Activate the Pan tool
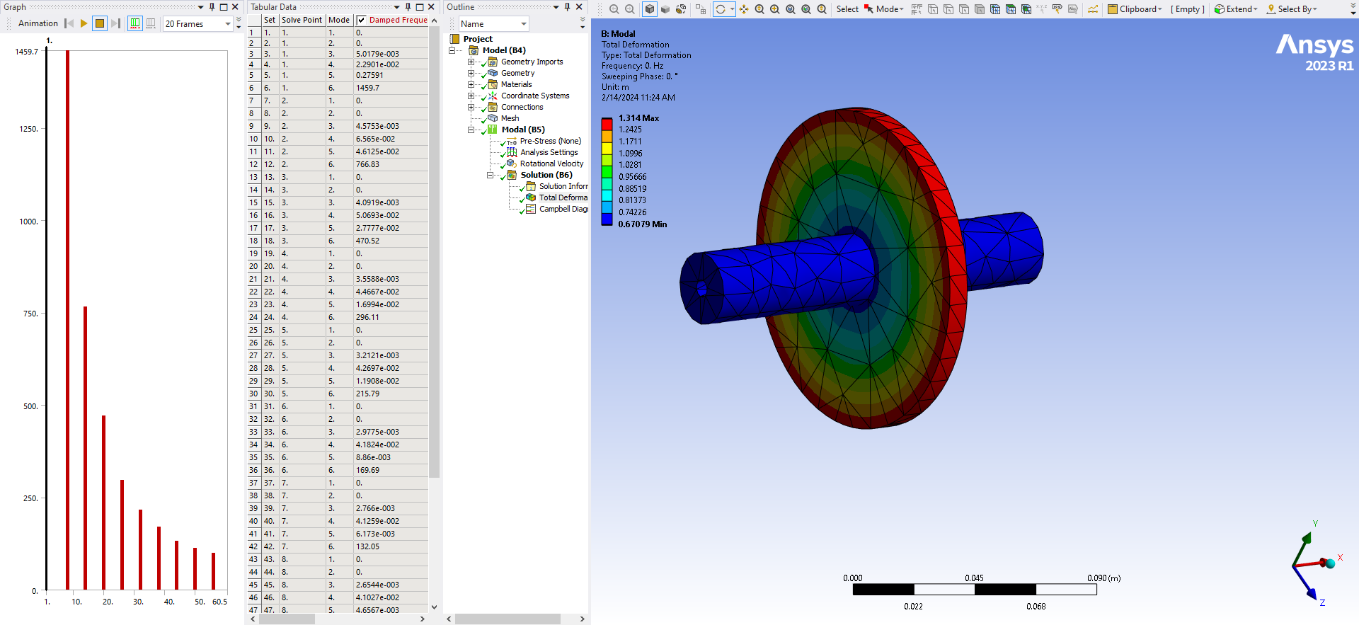The width and height of the screenshot is (1359, 625). [x=744, y=9]
